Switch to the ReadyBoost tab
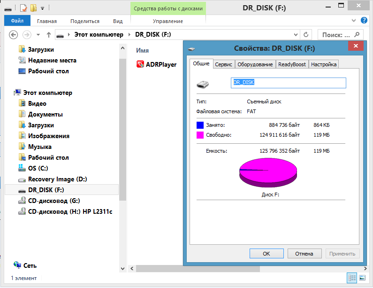Viewport: 373px width, 288px height. click(292, 64)
